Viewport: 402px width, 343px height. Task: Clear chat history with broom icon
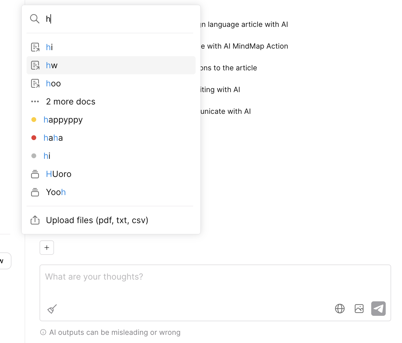52,309
